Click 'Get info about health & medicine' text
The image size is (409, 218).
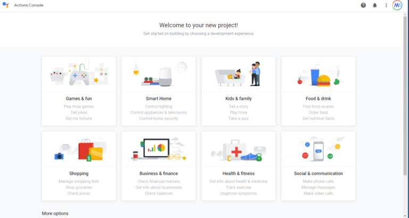(x=239, y=181)
